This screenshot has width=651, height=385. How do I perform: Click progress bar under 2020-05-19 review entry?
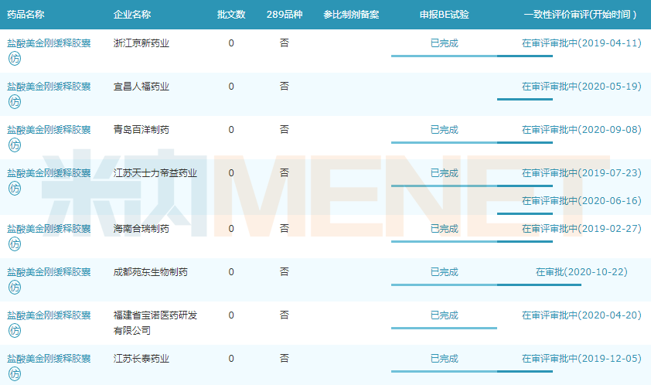tap(525, 99)
